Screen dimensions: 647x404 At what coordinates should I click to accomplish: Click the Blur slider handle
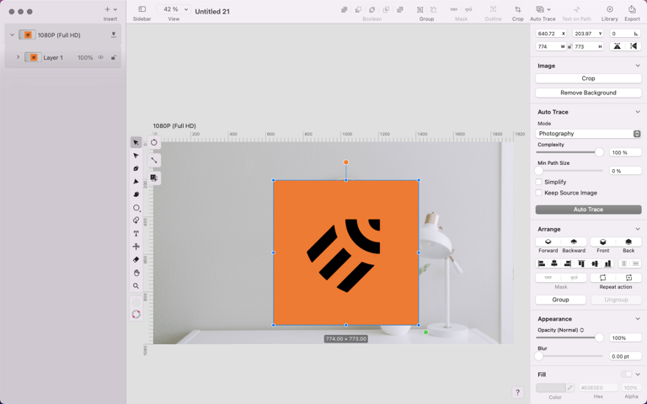[539, 356]
